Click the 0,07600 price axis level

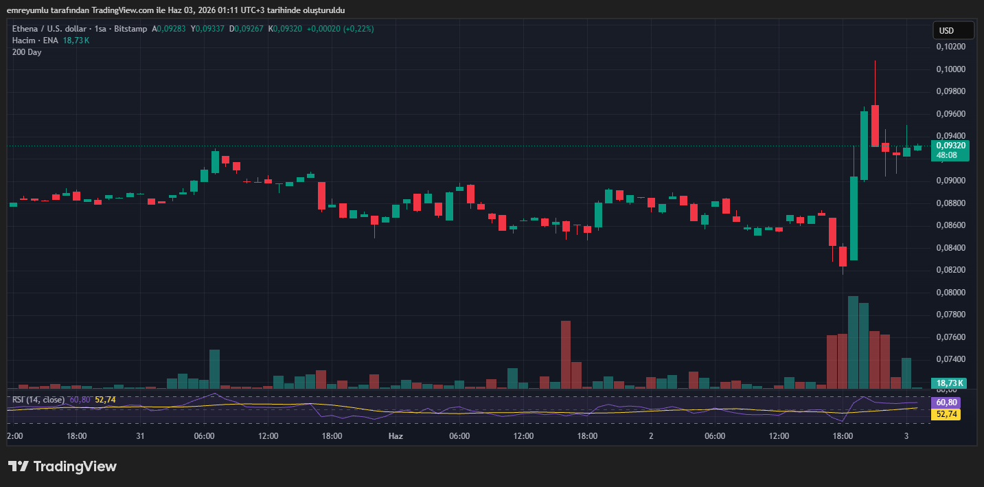click(x=951, y=337)
